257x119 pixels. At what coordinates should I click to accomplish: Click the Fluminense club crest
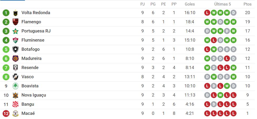click(15, 40)
